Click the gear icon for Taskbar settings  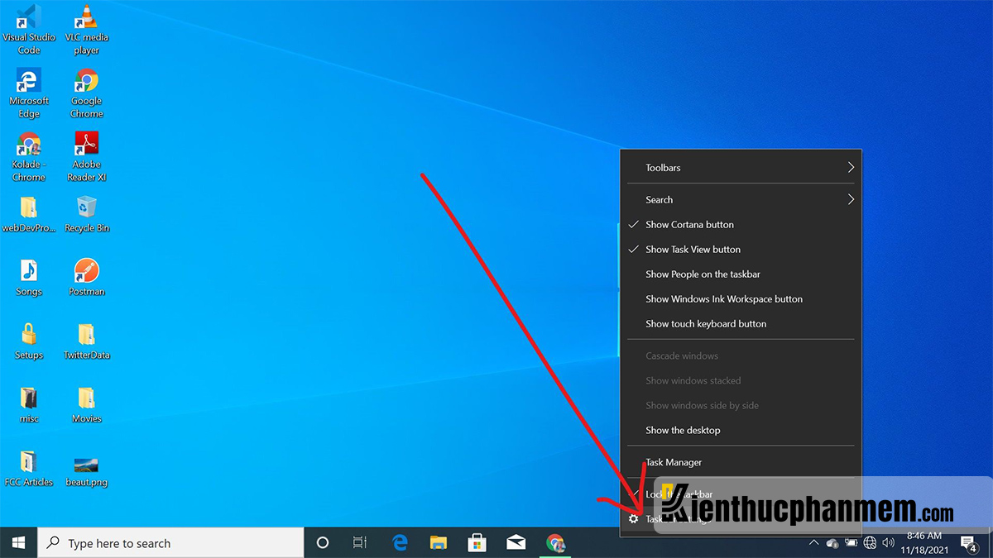633,519
